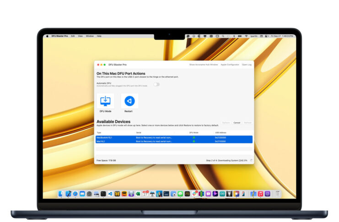Click the Free Space status text

coord(106,160)
